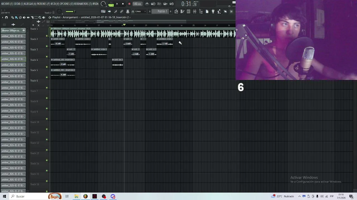Screen dimensions: 357x200
Task: Click the Windows Start button
Action: click(x=4, y=196)
